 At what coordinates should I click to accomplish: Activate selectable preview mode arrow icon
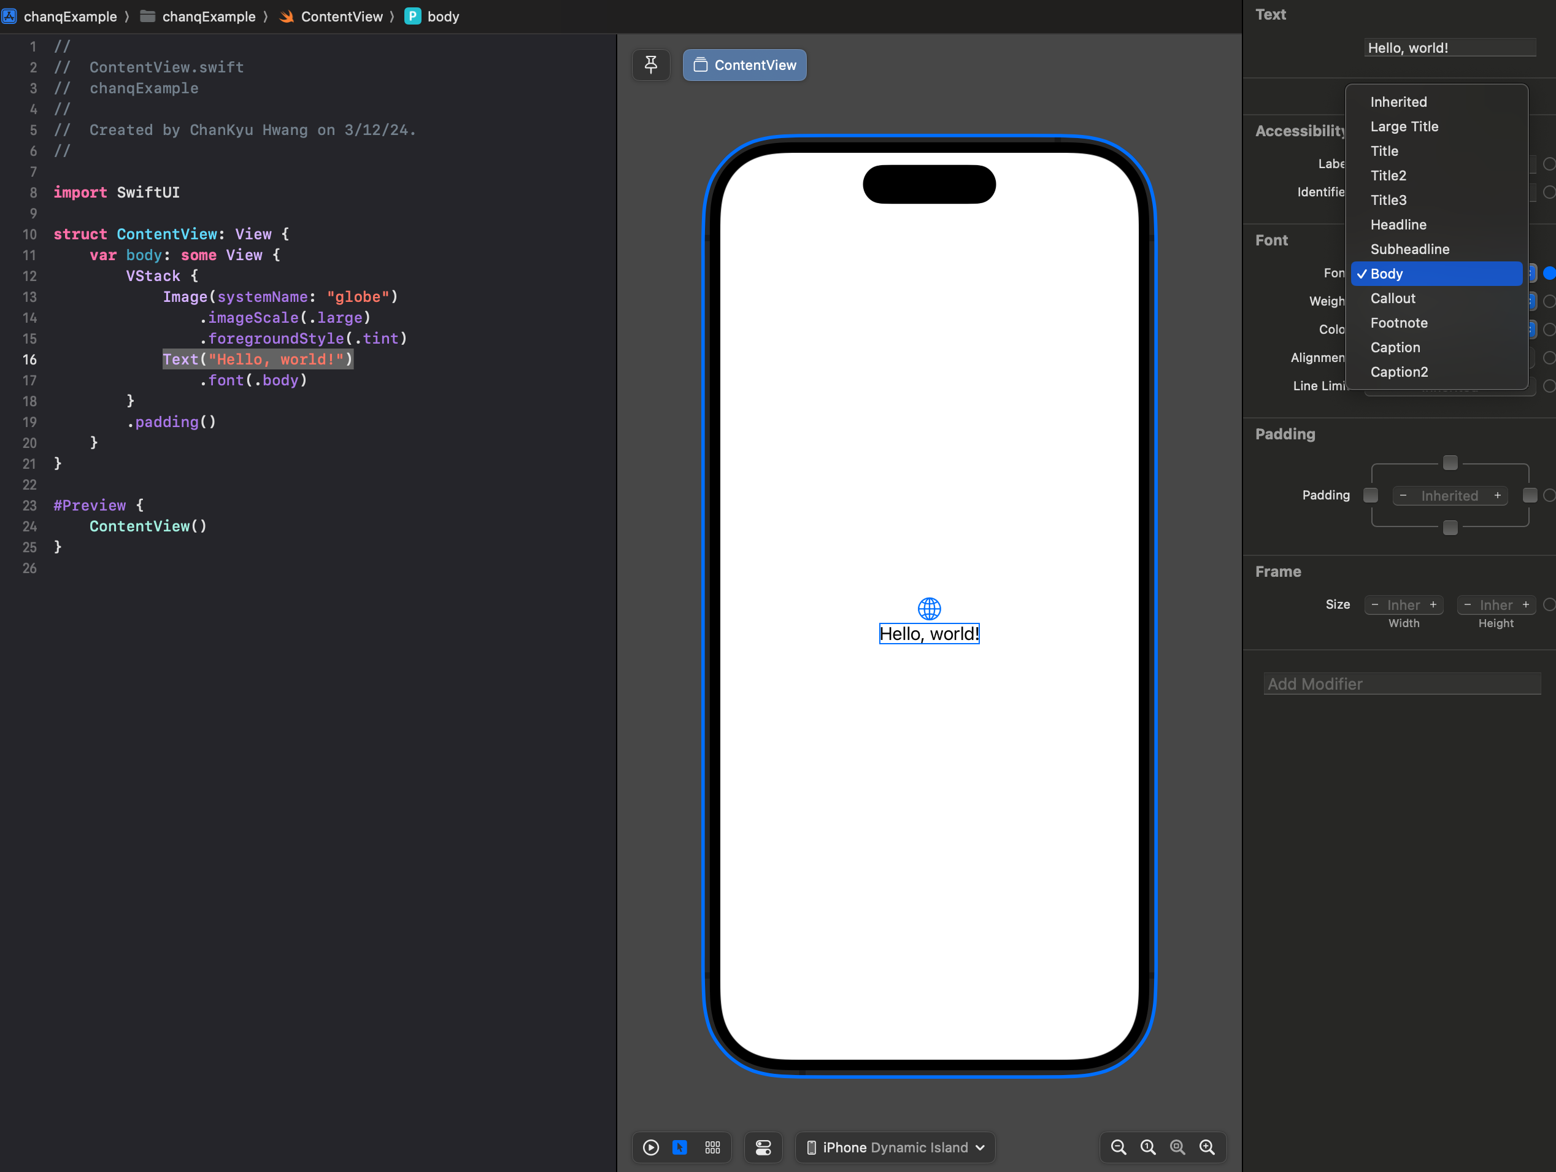click(679, 1147)
